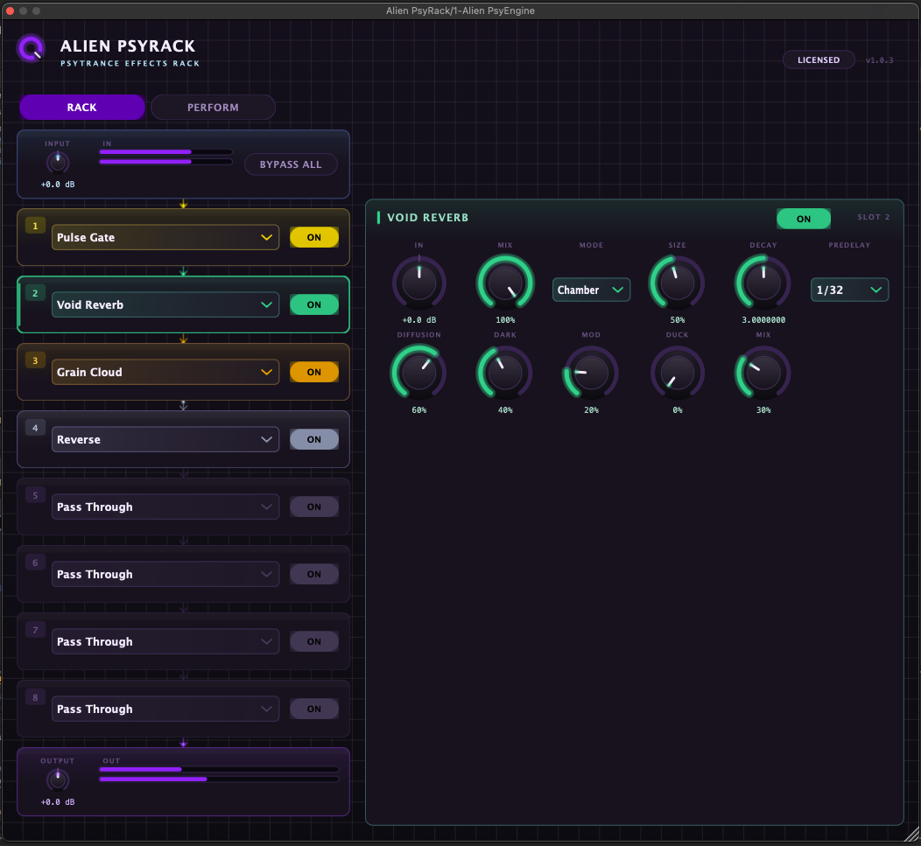Click the Void Reverb IN knob

point(418,283)
